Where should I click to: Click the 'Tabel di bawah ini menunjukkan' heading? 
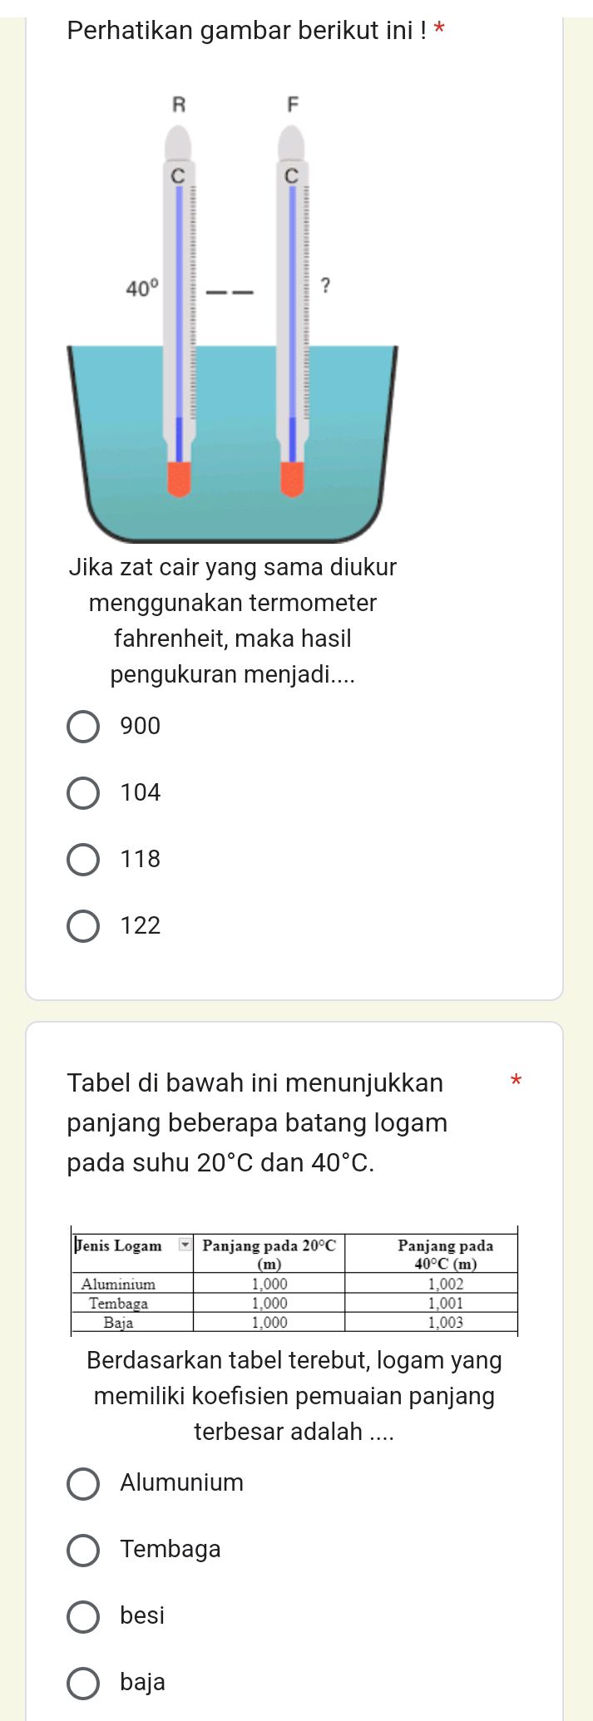[x=254, y=1082]
